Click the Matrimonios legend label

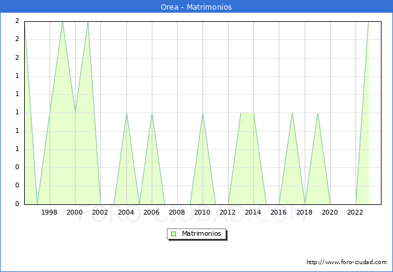pos(201,233)
